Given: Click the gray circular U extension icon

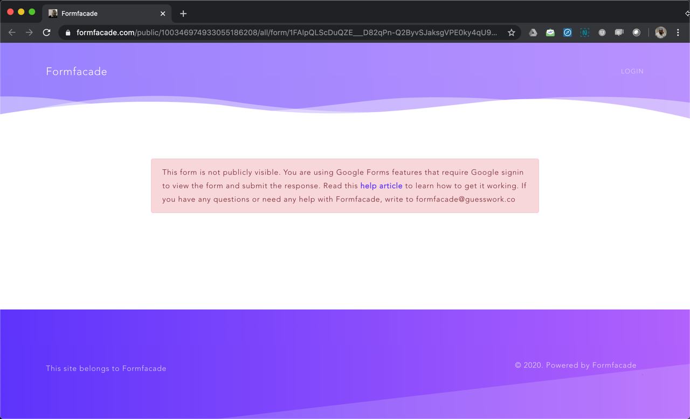Looking at the screenshot, I should coord(602,32).
